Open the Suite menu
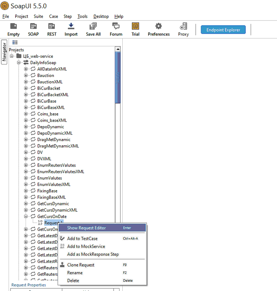 38,16
